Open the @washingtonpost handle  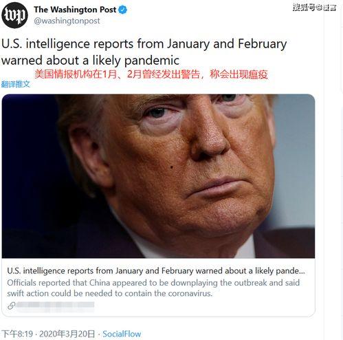tap(67, 21)
